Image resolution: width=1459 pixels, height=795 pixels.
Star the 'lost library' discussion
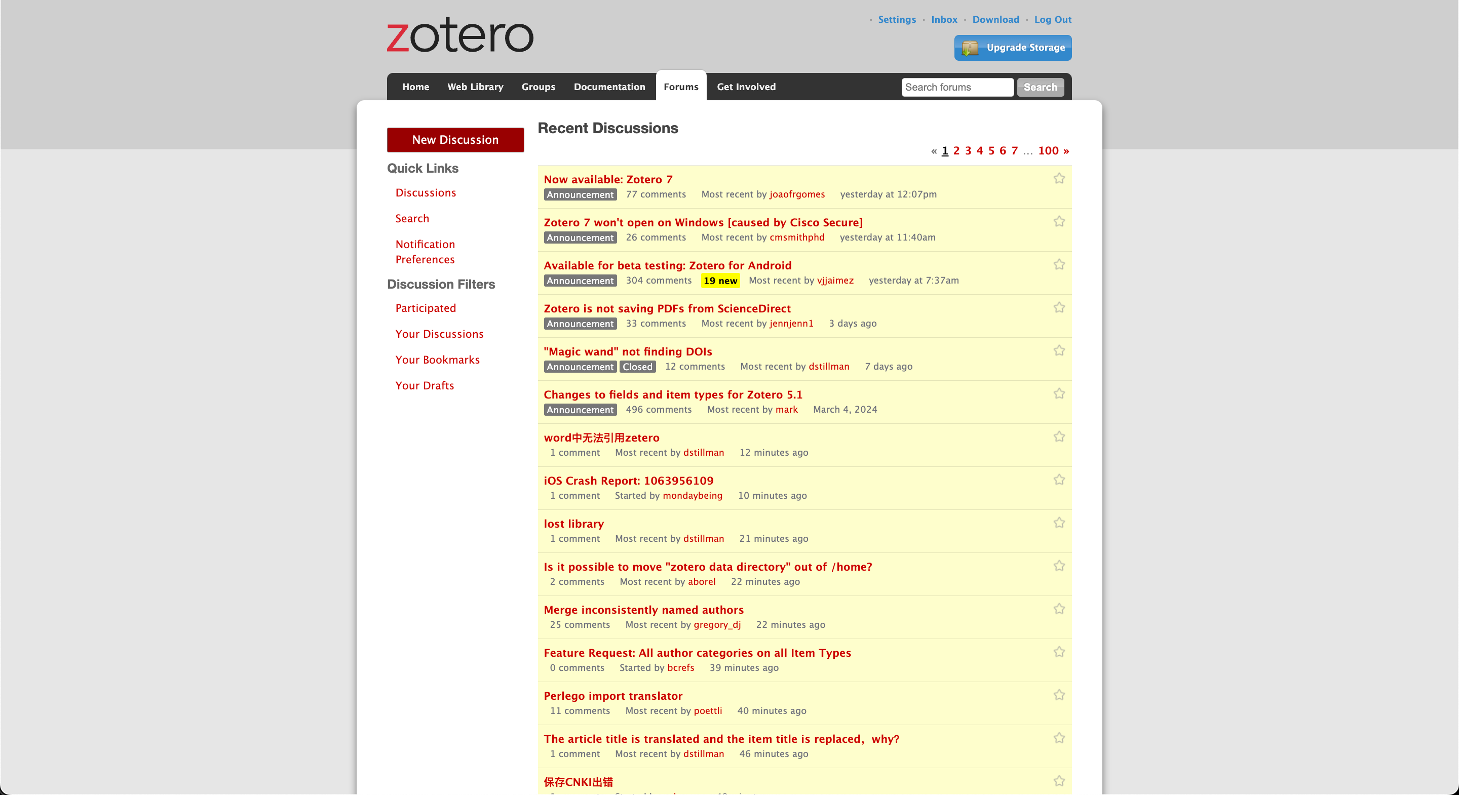1059,523
